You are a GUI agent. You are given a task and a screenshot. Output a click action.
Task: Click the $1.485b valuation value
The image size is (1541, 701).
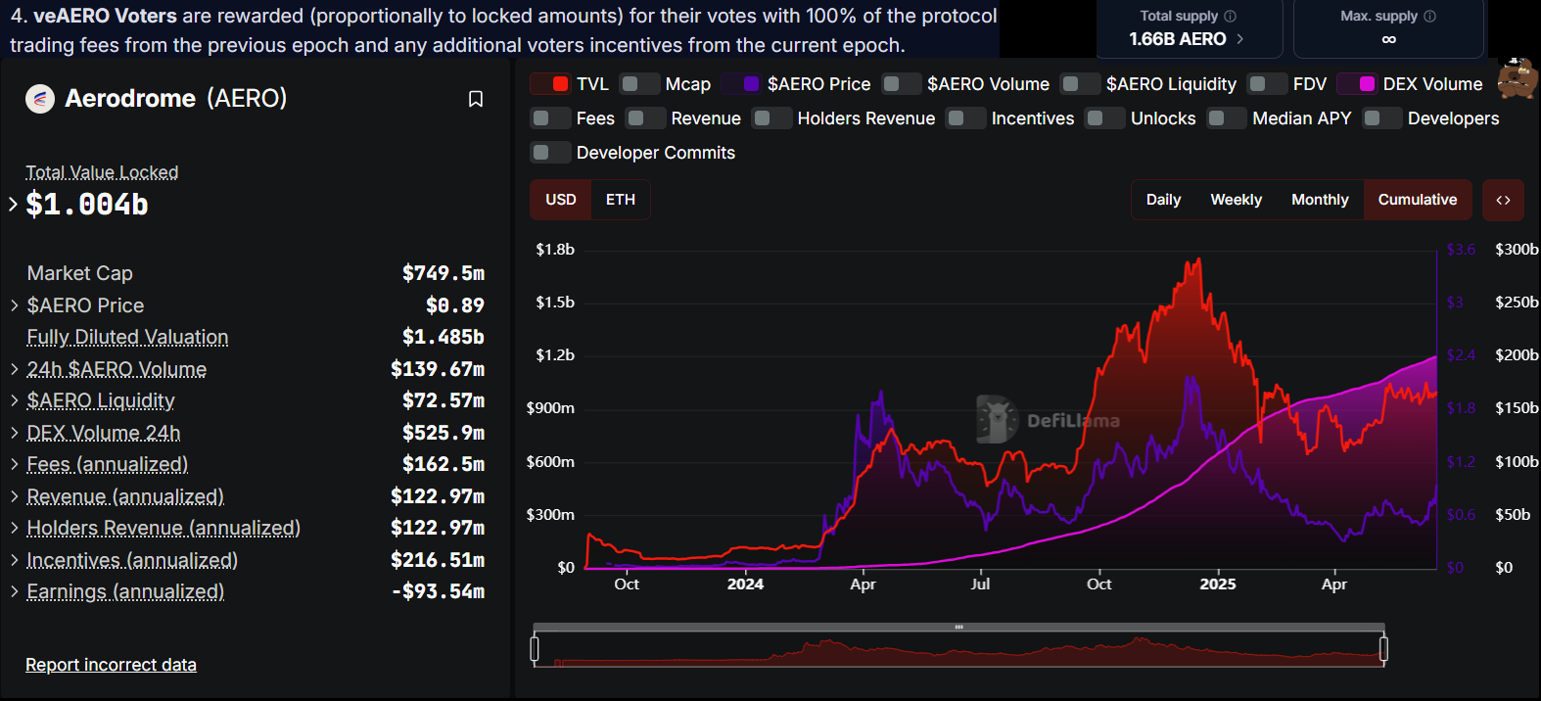click(x=444, y=337)
